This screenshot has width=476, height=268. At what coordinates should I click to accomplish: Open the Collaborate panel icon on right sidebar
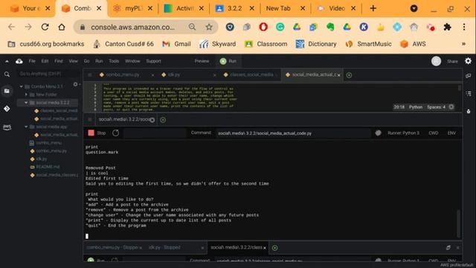pyautogui.click(x=469, y=76)
